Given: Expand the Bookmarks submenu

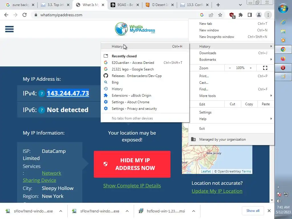Looking at the screenshot, I should pos(231,59).
